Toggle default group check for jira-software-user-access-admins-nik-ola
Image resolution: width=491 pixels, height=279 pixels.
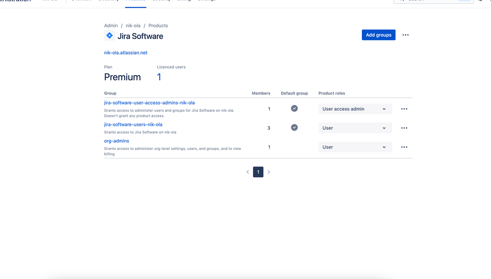click(294, 109)
